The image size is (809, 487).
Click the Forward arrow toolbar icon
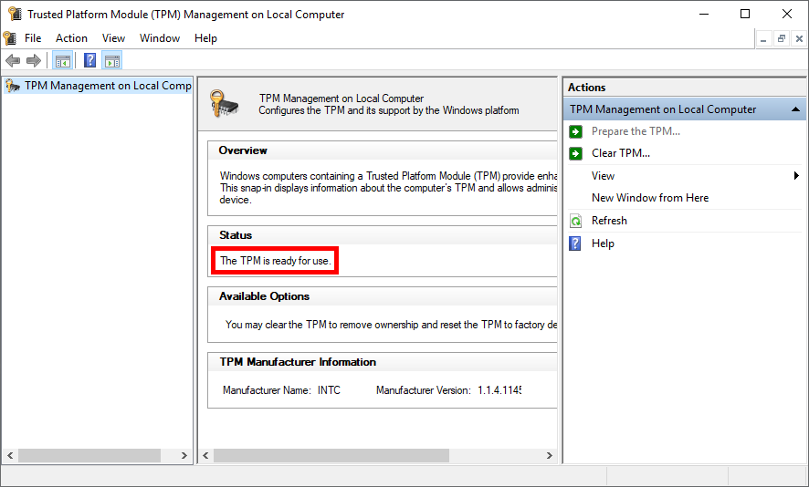[x=34, y=61]
